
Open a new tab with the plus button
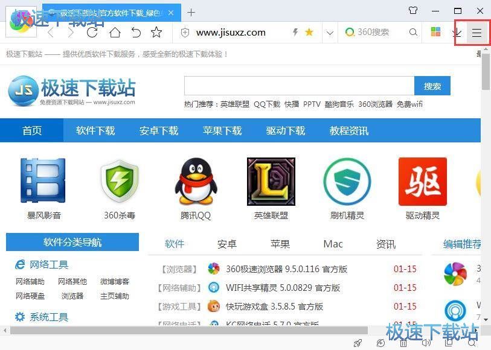click(191, 13)
